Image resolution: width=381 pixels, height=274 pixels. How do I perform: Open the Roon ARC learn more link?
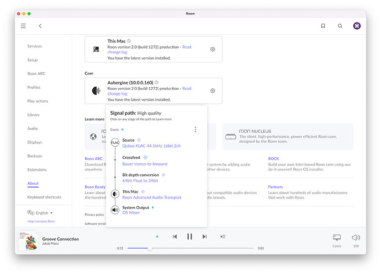[93, 158]
